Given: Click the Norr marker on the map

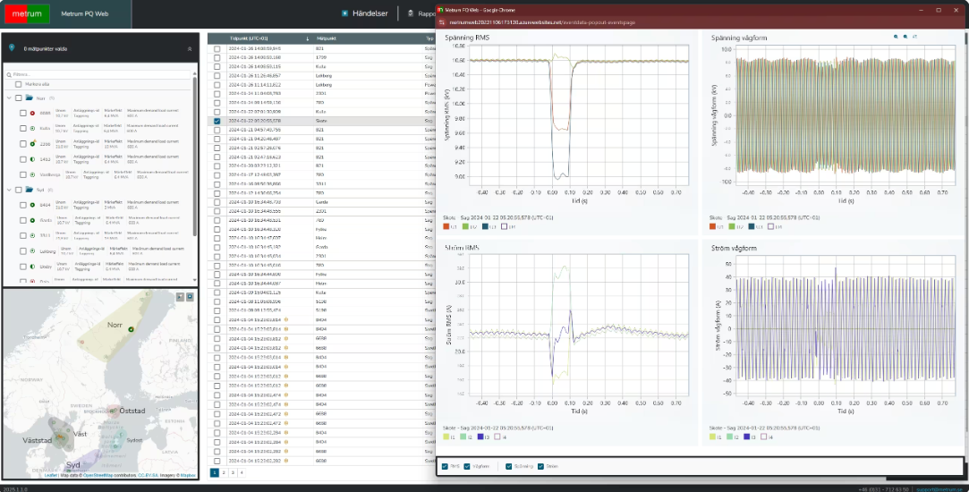Looking at the screenshot, I should tap(131, 330).
